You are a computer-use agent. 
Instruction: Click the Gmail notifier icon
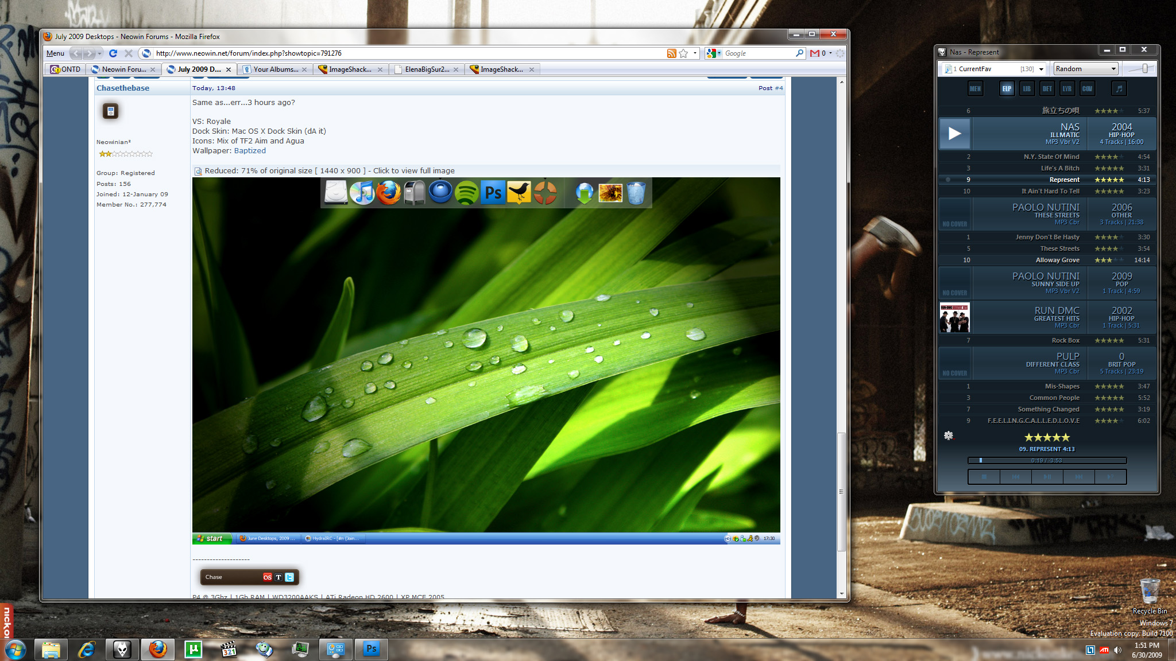point(815,53)
